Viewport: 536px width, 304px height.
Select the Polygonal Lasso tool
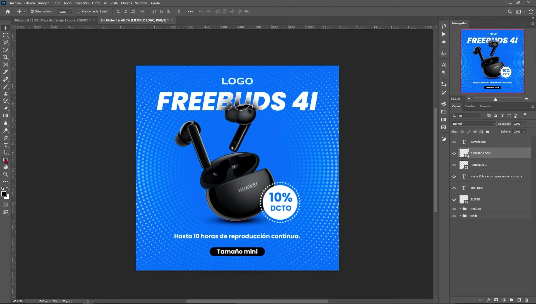click(6, 42)
